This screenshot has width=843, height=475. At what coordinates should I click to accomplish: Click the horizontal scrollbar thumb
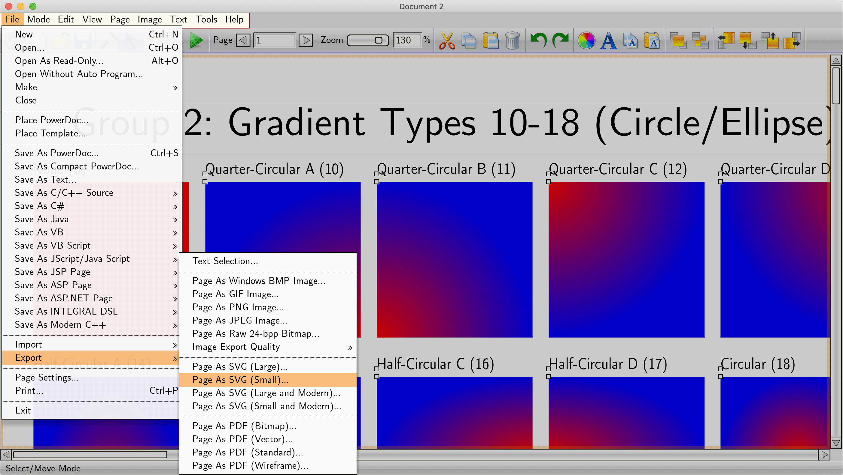(90, 454)
